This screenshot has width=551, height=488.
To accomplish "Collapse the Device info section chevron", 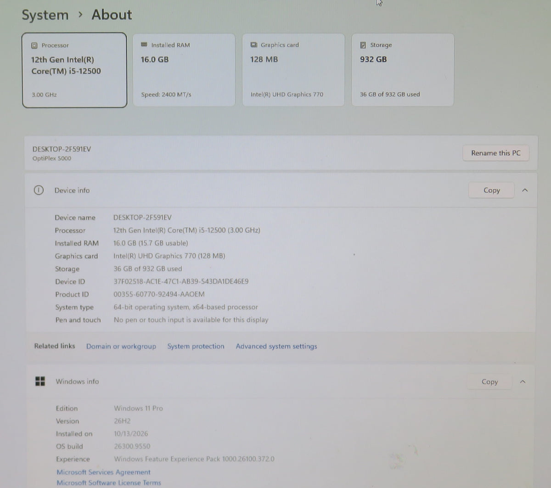I will point(525,190).
